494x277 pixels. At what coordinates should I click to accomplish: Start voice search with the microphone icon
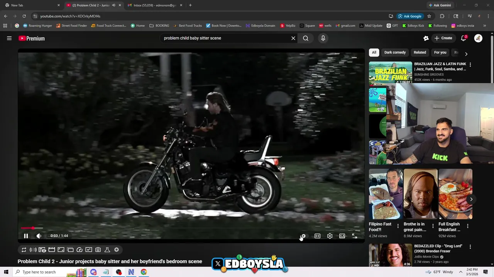323,38
